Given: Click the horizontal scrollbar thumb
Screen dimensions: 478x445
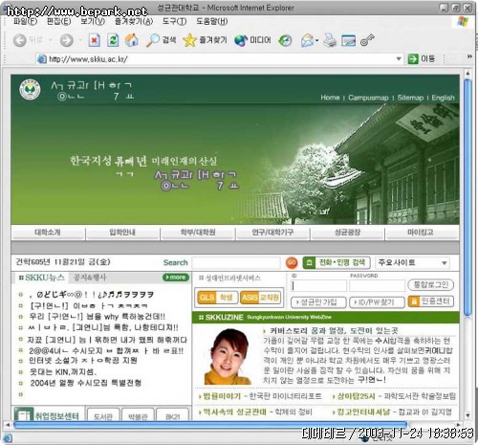Looking at the screenshot, I should [210, 425].
